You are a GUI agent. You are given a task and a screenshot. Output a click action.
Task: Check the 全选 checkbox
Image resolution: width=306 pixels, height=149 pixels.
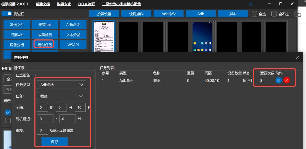coord(254,14)
